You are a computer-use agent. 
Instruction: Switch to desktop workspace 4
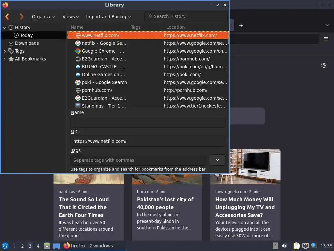(x=38, y=246)
